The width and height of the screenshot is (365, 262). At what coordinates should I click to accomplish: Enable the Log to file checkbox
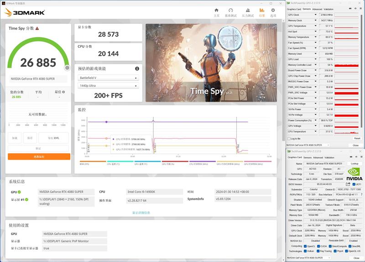(289, 139)
